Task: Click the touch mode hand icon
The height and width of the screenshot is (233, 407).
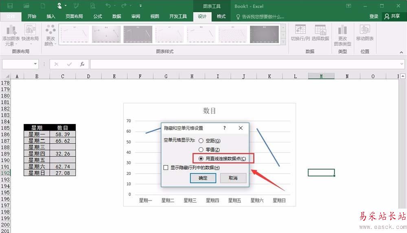Action: (59, 6)
